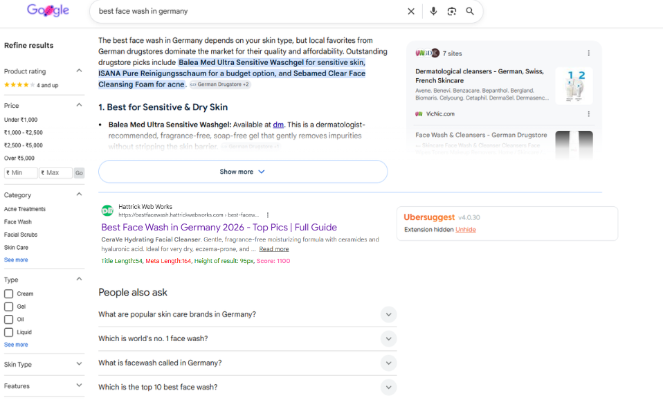Select the Acne Treatments category
This screenshot has width=663, height=400.
25,209
